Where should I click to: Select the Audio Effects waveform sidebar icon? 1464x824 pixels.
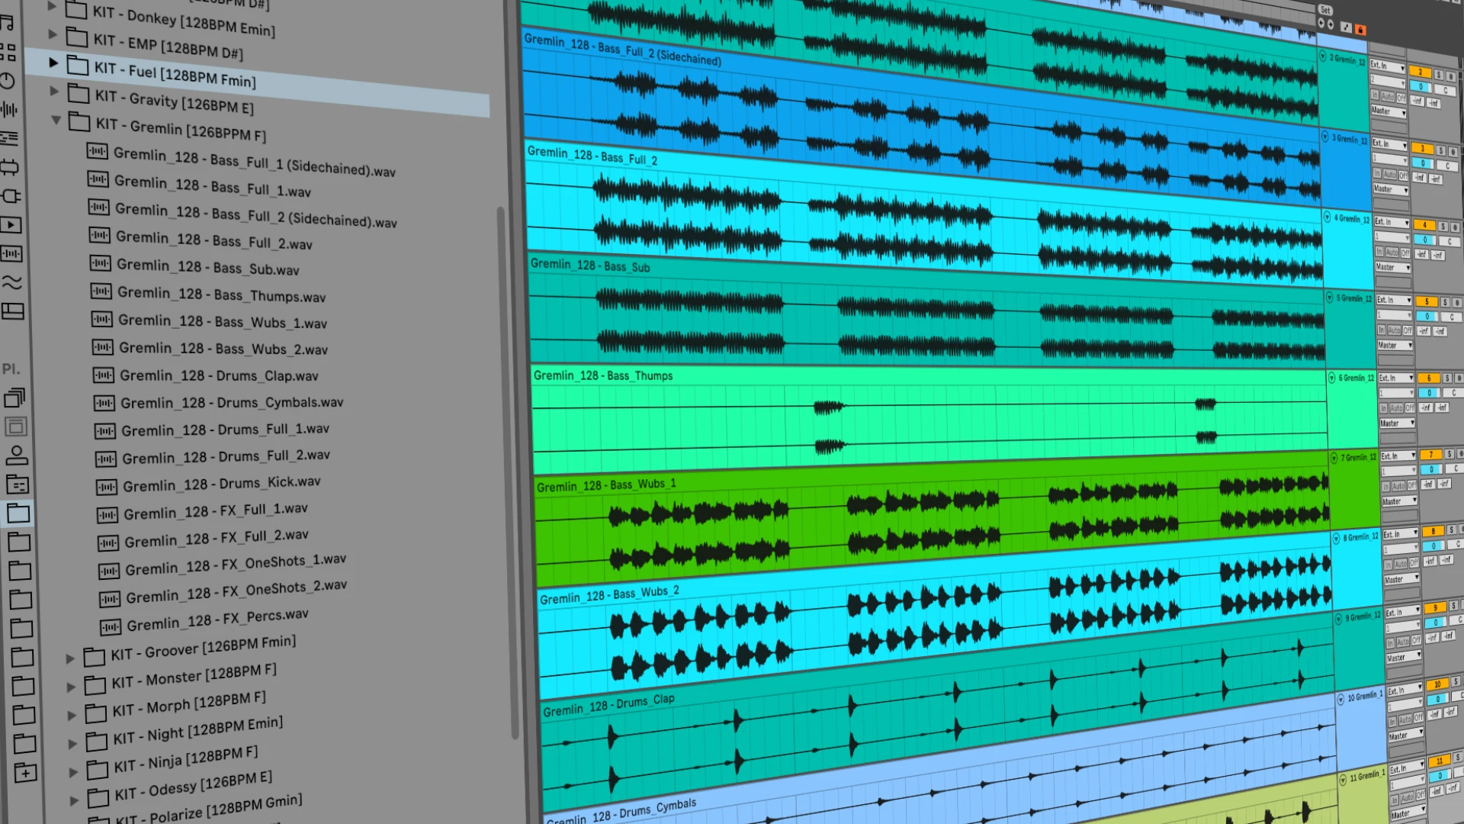point(8,110)
